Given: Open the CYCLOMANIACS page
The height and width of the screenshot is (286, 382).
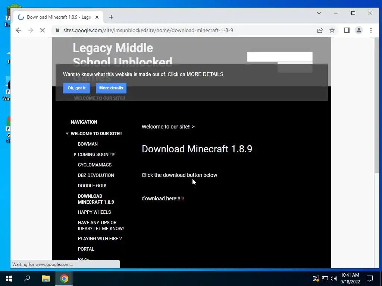Looking at the screenshot, I should (x=95, y=165).
